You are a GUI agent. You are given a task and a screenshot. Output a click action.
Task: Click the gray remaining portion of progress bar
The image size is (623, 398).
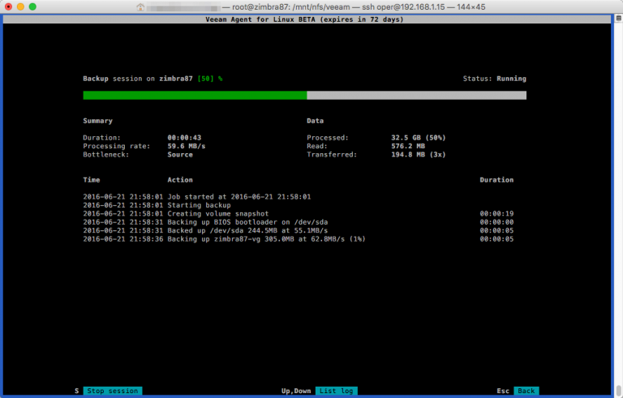coord(416,96)
